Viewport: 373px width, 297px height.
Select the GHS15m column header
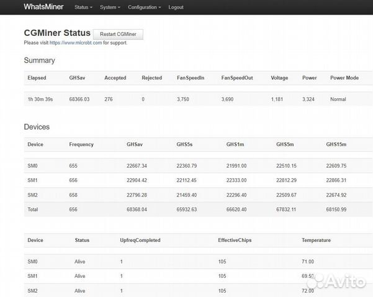pos(336,144)
